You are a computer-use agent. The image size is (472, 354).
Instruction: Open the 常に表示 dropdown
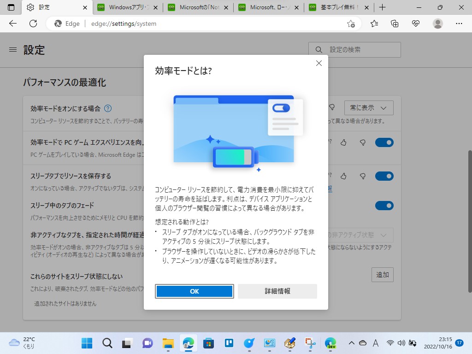point(367,107)
